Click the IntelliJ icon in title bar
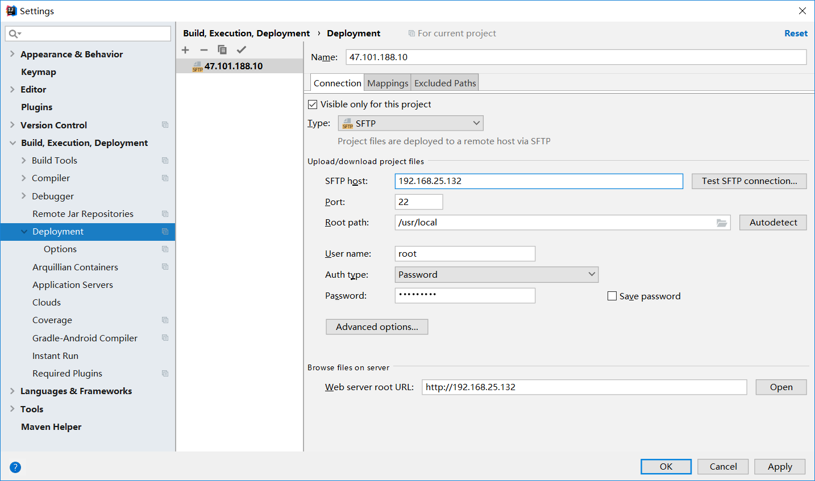 pos(11,11)
